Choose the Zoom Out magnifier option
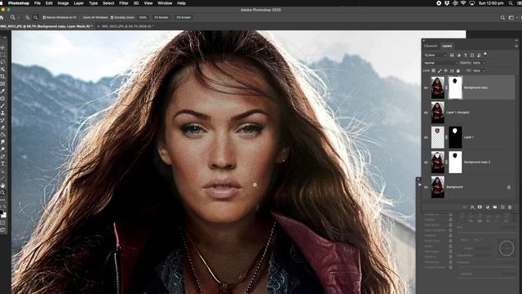The height and width of the screenshot is (294, 522). [x=35, y=17]
